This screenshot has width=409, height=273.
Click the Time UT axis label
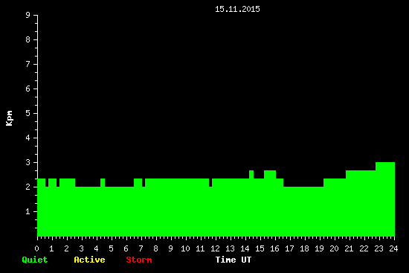[x=234, y=260]
